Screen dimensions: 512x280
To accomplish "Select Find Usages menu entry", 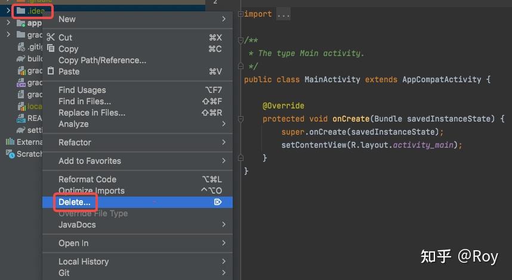I will [x=82, y=90].
